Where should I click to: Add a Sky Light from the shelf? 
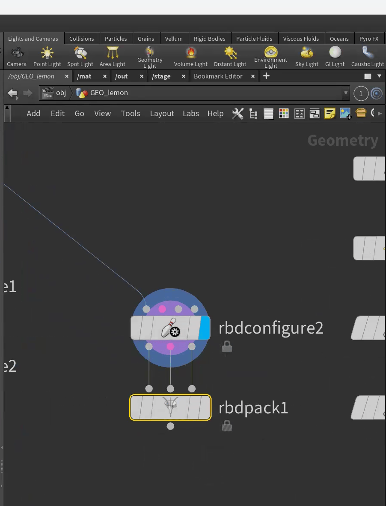[x=306, y=57]
